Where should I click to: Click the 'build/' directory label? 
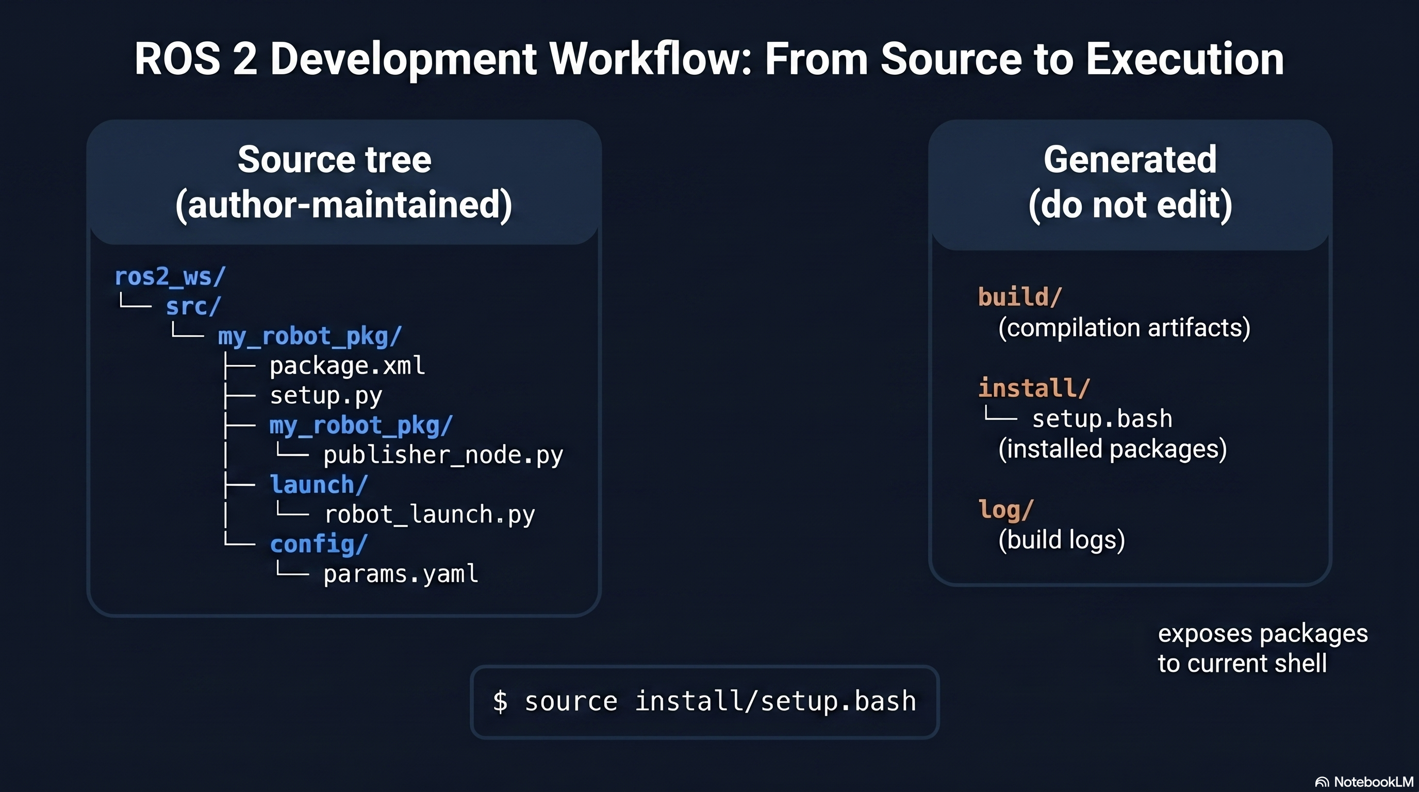(1019, 297)
